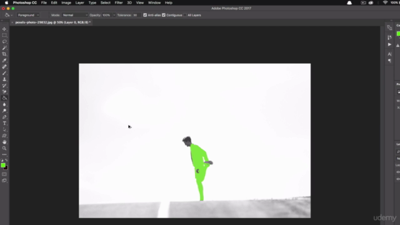The image size is (400, 225).
Task: Open the Photoshop CC application menu
Action: [25, 2]
